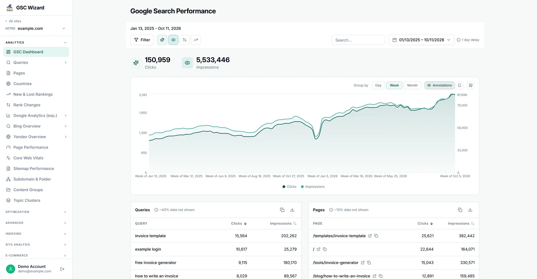
Task: Sort Queries table by Impressions
Action: (x=283, y=223)
